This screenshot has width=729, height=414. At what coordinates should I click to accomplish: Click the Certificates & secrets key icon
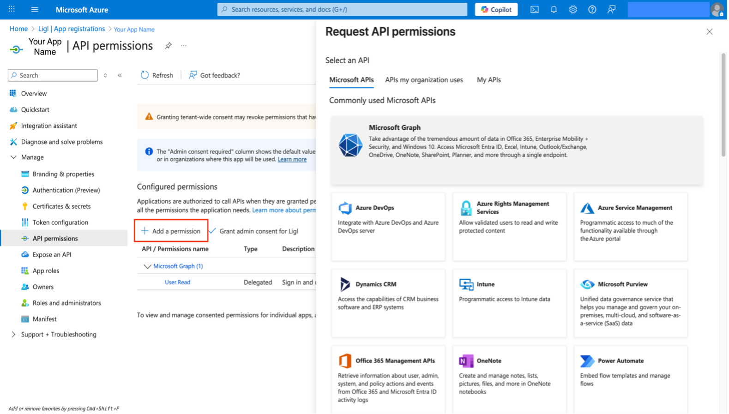[x=25, y=206]
